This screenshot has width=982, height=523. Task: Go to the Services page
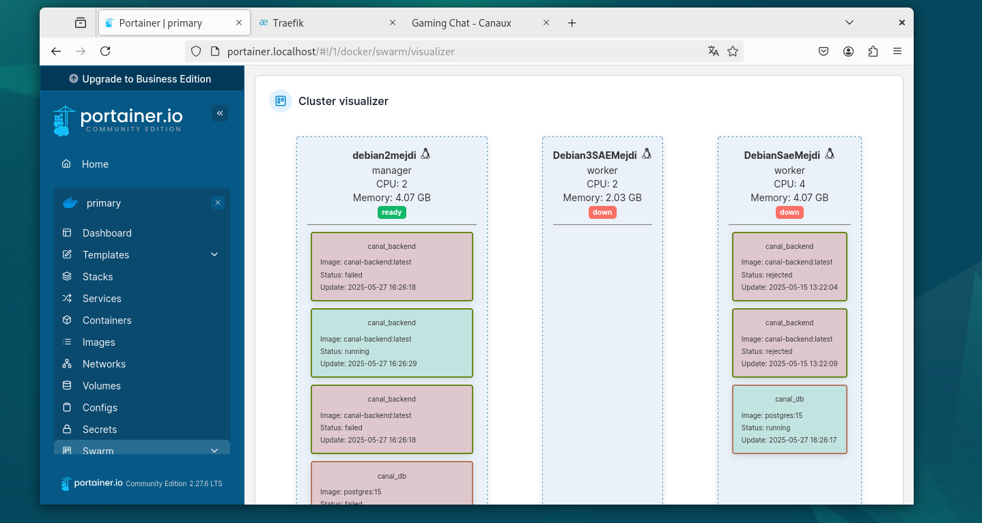tap(102, 299)
